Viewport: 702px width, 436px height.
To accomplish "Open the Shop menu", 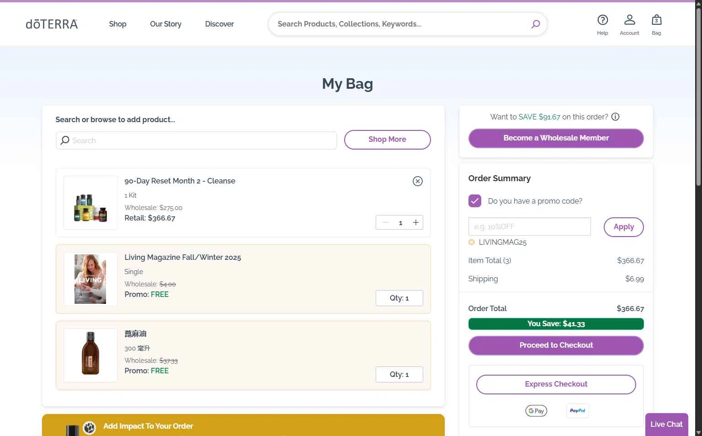I will [x=117, y=24].
